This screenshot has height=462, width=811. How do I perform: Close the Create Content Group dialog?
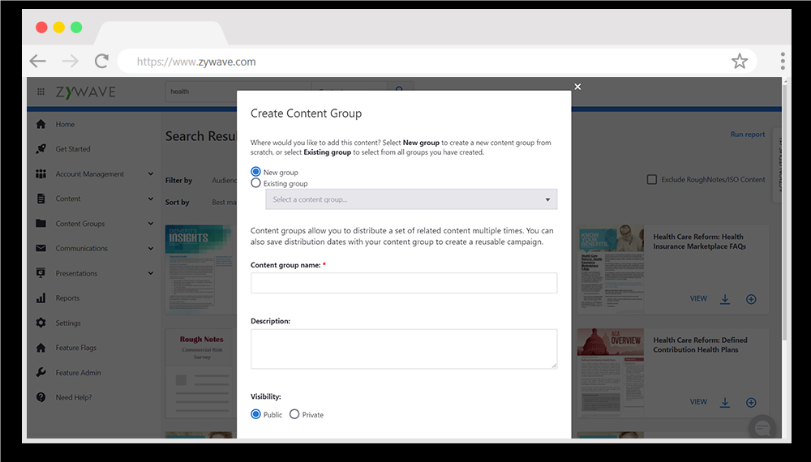pos(577,86)
